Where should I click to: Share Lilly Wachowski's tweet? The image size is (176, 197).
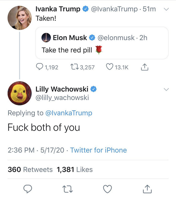click(147, 188)
